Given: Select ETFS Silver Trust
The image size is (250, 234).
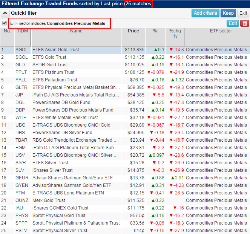Looking at the screenshot, I should [50, 163].
